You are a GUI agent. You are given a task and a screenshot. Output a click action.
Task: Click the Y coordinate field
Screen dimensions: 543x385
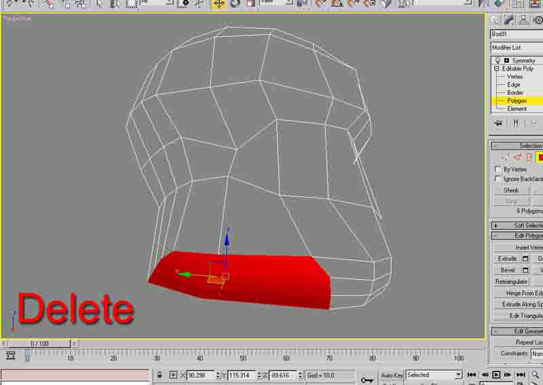(242, 375)
